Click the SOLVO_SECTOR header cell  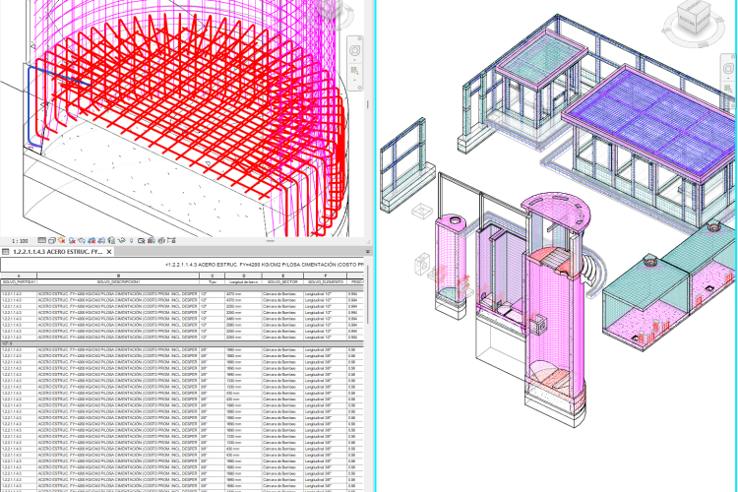(x=282, y=282)
